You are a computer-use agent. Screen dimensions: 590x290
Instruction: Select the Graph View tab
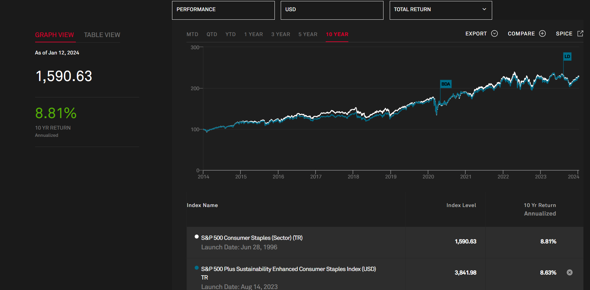coord(55,35)
